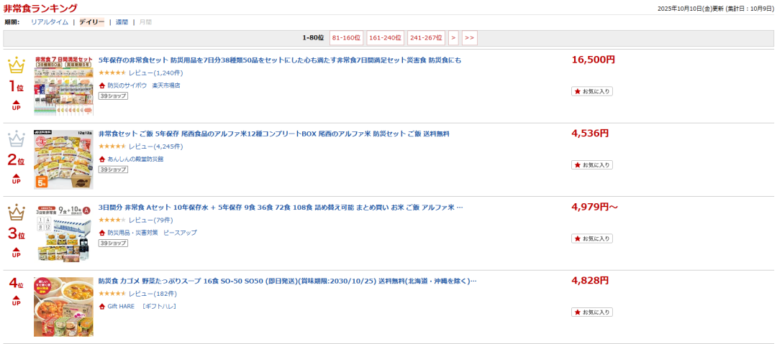Add the 4,979円〜 item to お気に入り
This screenshot has width=777, height=344.
click(x=591, y=238)
